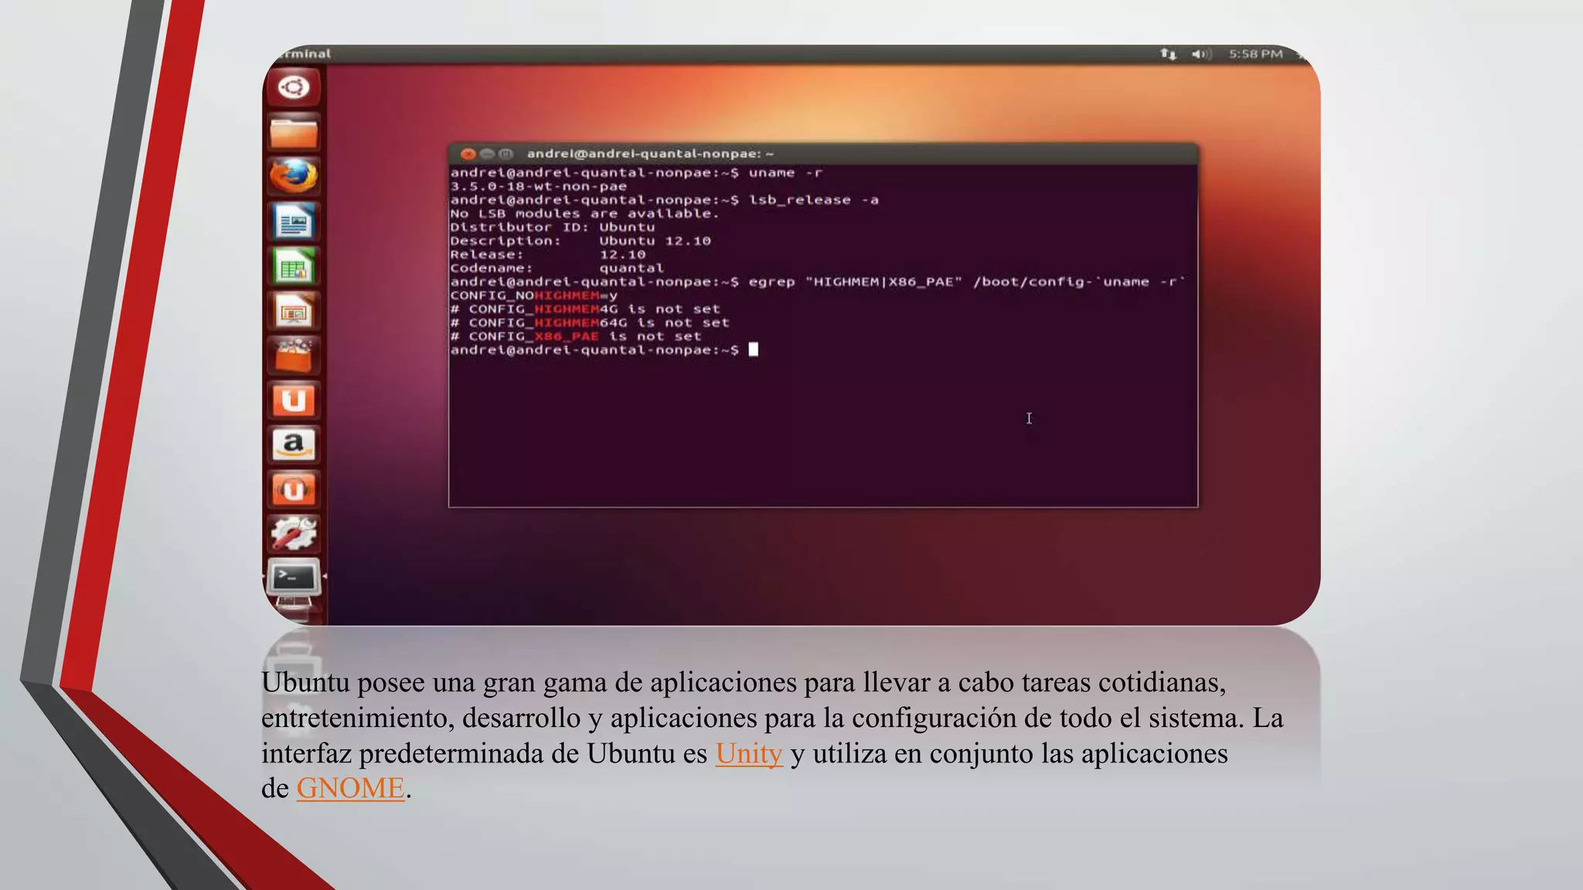Image resolution: width=1583 pixels, height=890 pixels.
Task: Open Ubuntu One Music store icon
Action: pyautogui.click(x=294, y=490)
